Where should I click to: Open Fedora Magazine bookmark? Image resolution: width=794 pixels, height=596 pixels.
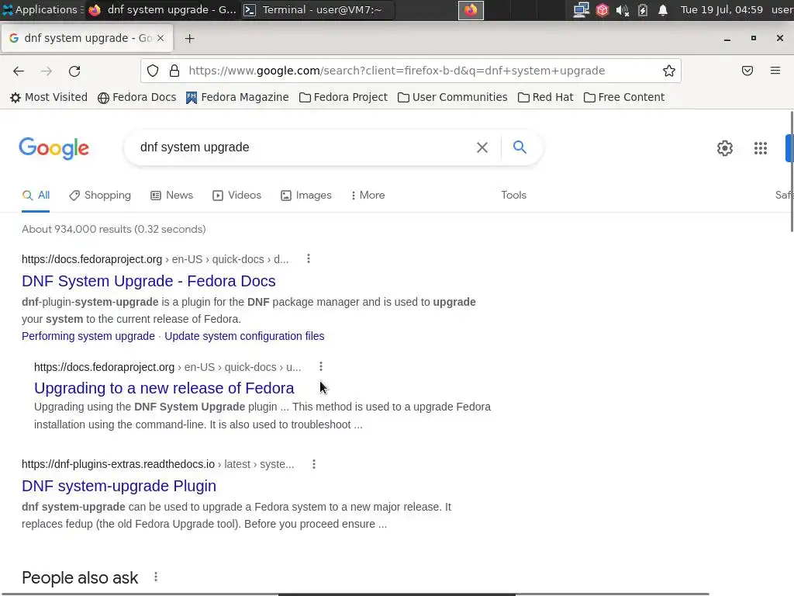tap(237, 97)
